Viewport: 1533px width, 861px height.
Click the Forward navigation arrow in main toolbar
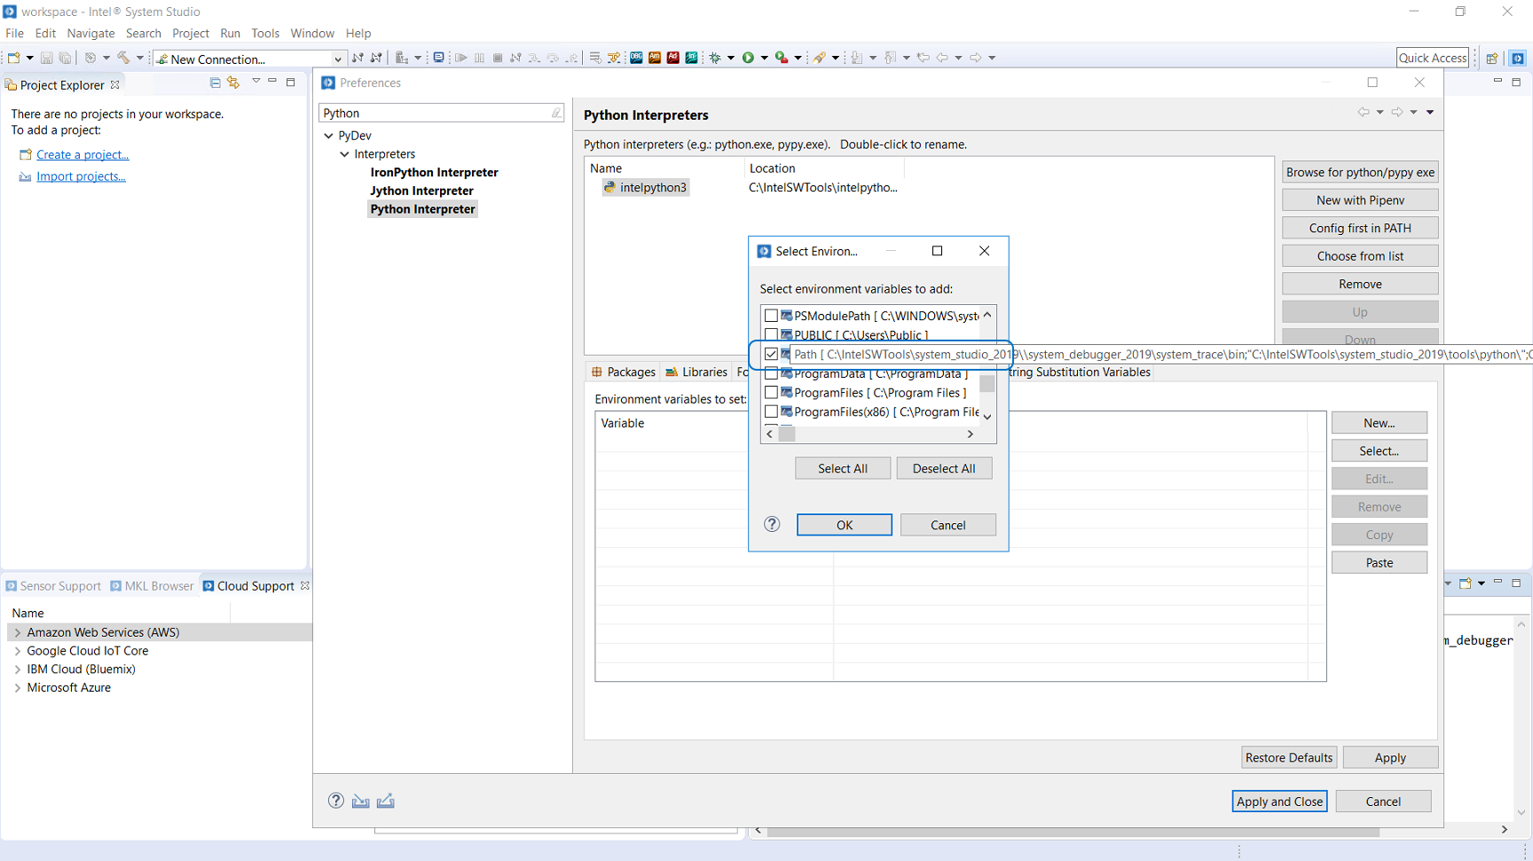976,58
